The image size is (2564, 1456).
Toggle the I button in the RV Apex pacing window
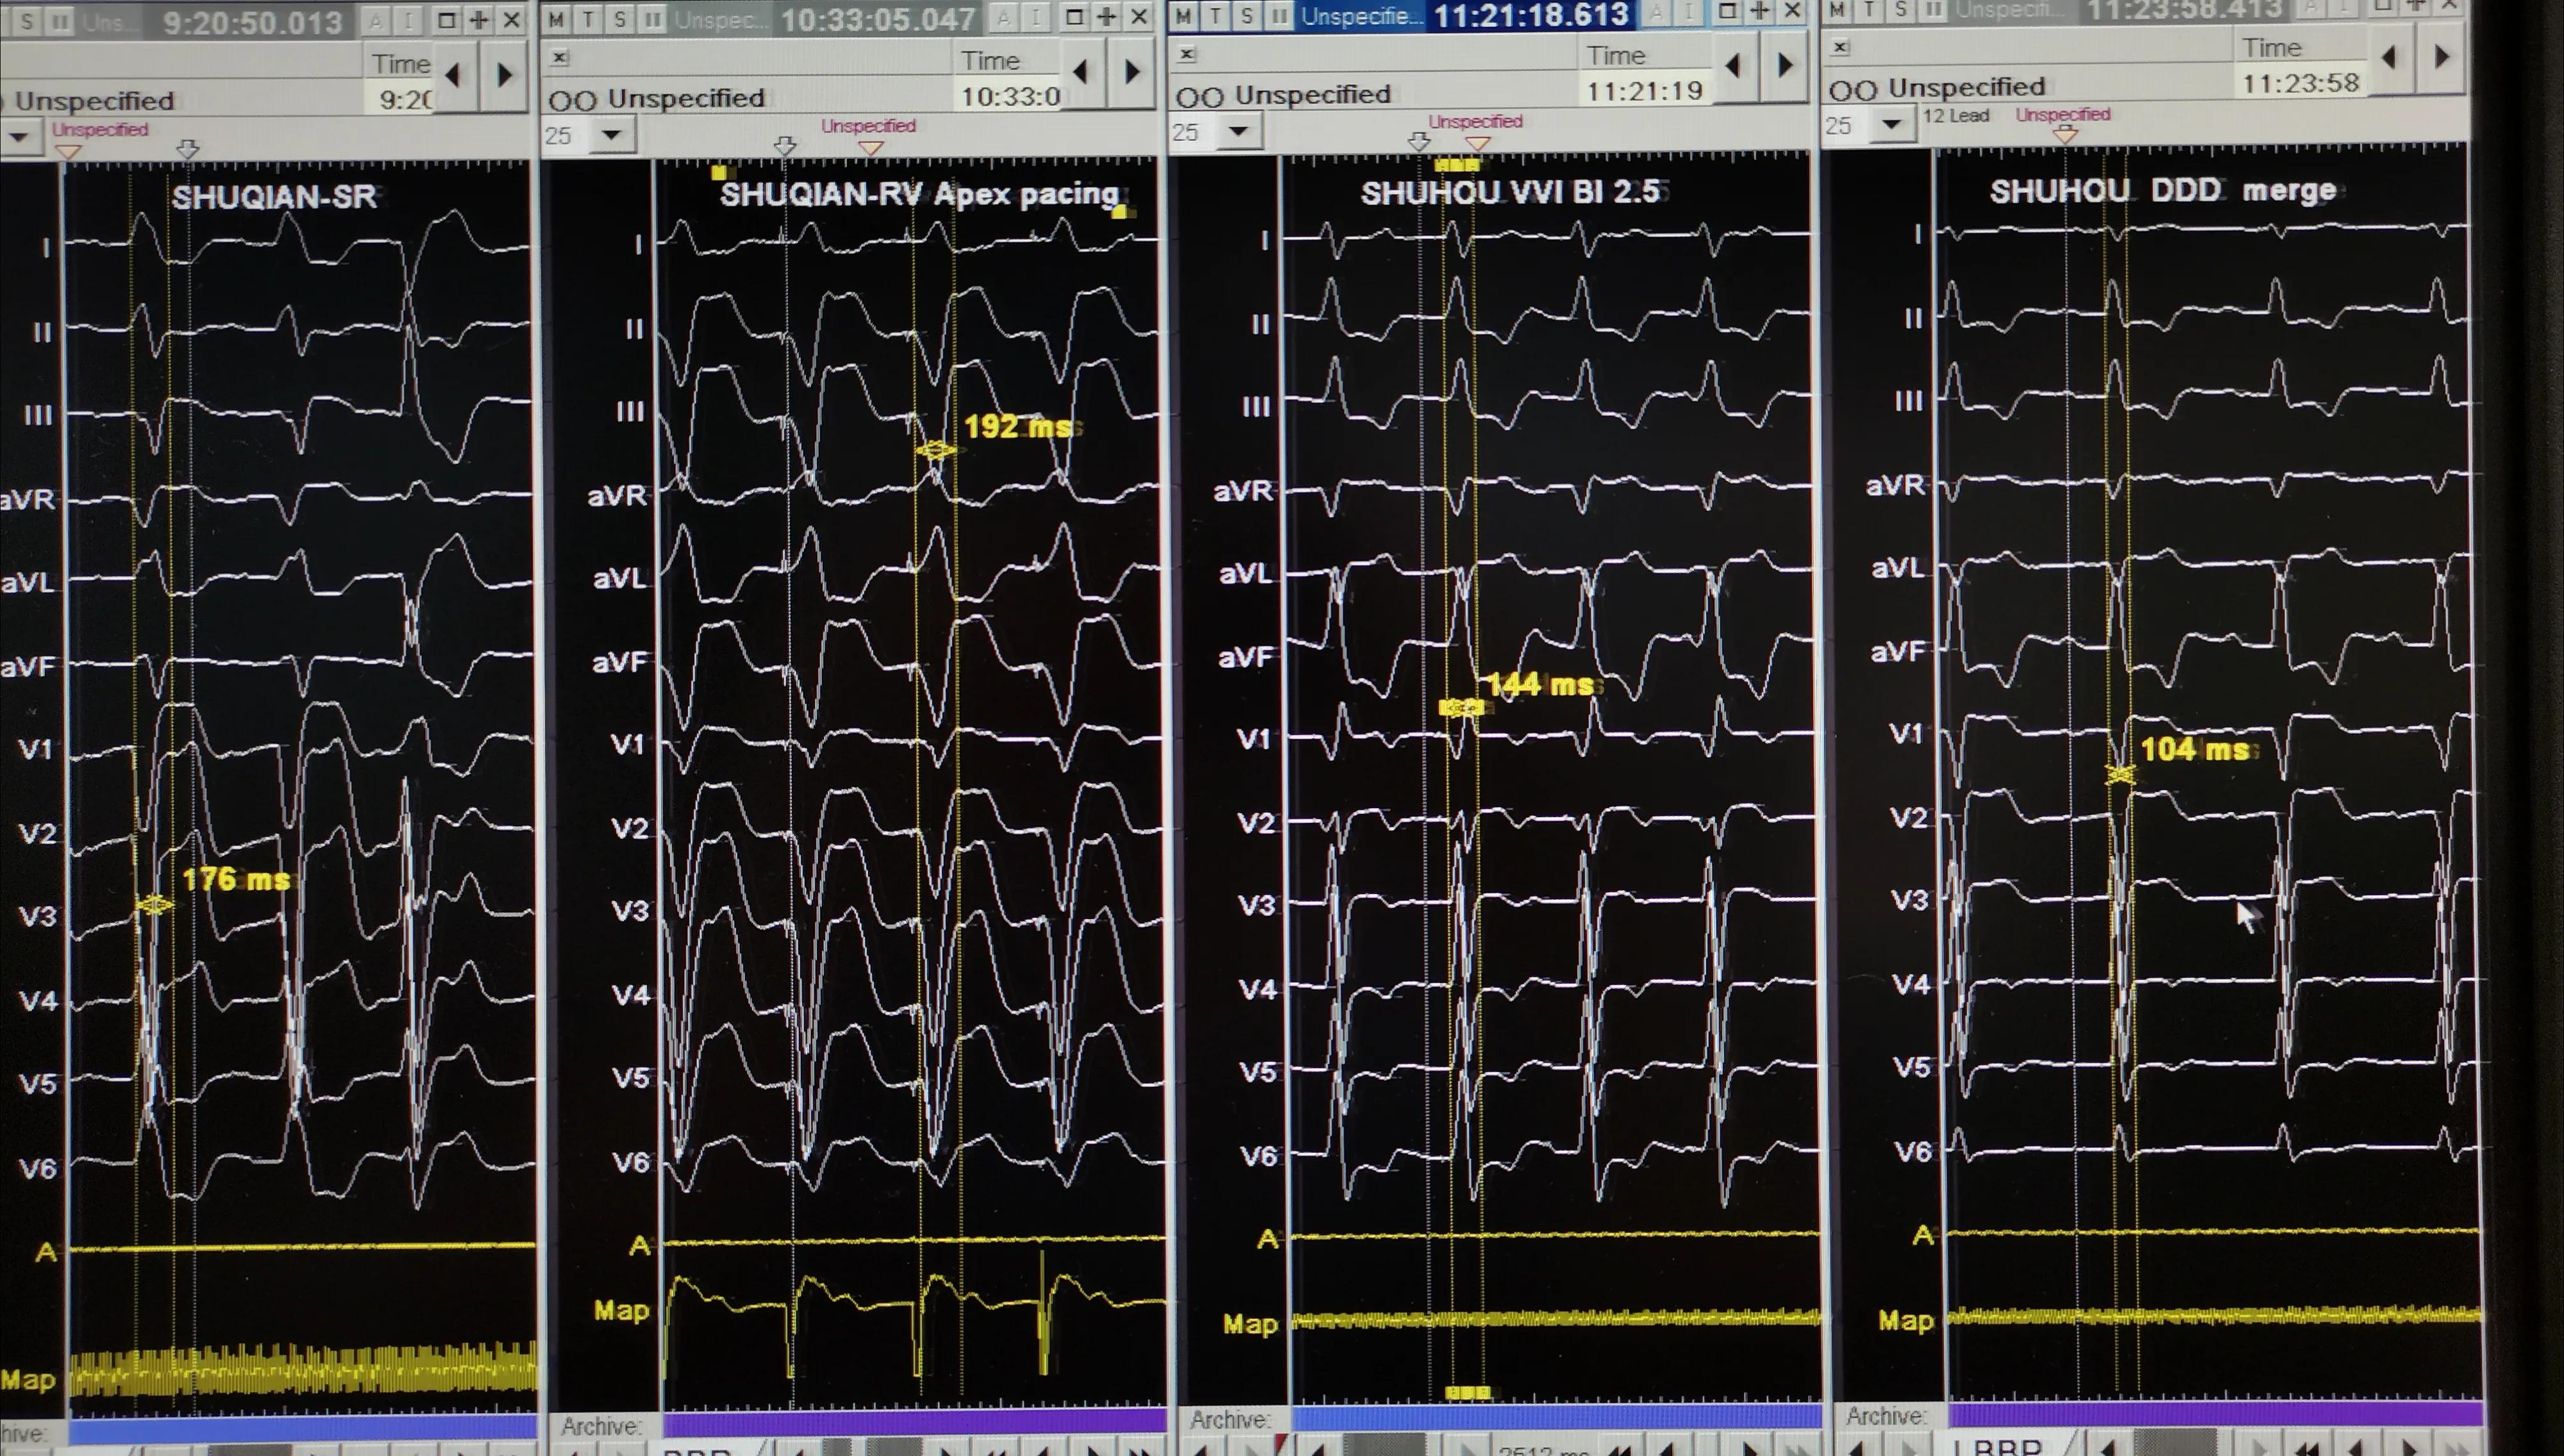click(1036, 17)
